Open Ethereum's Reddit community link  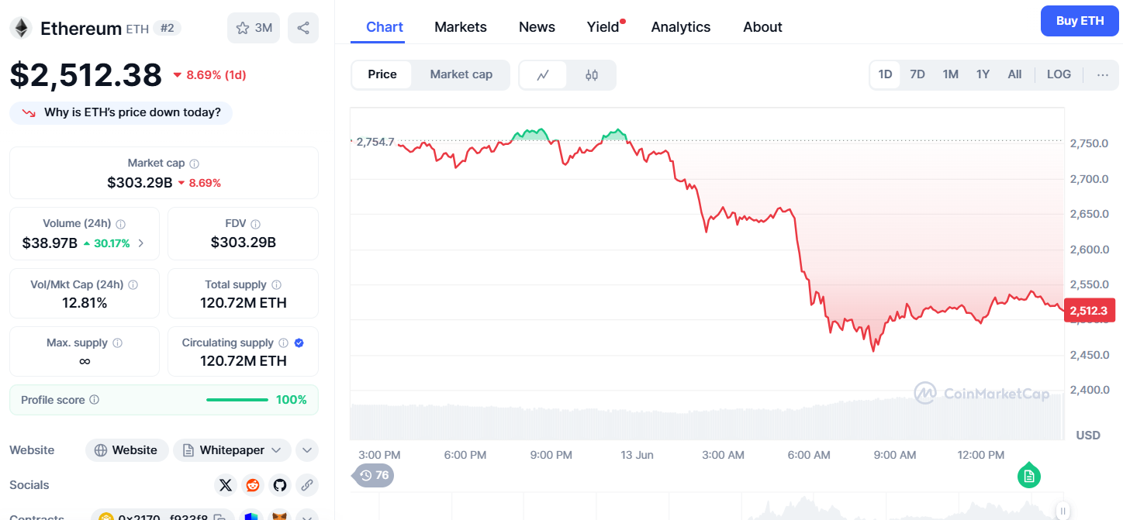pos(253,485)
